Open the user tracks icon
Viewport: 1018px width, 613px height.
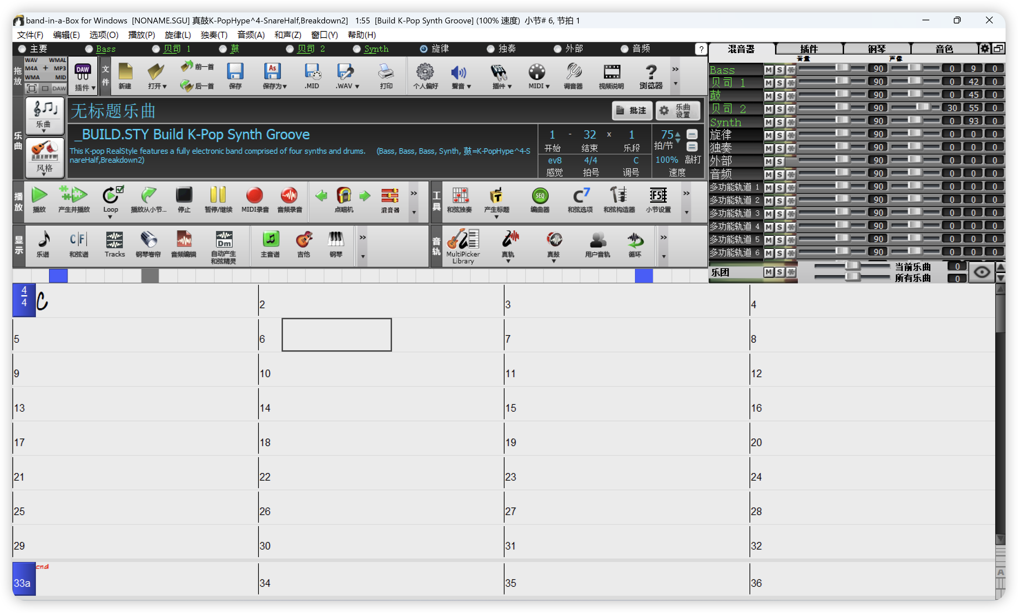click(597, 244)
